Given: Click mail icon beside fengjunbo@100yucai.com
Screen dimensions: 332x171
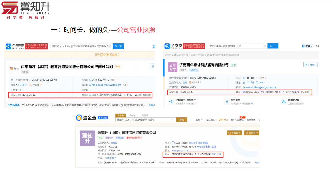Looking at the screenshot, I should 90,85.
